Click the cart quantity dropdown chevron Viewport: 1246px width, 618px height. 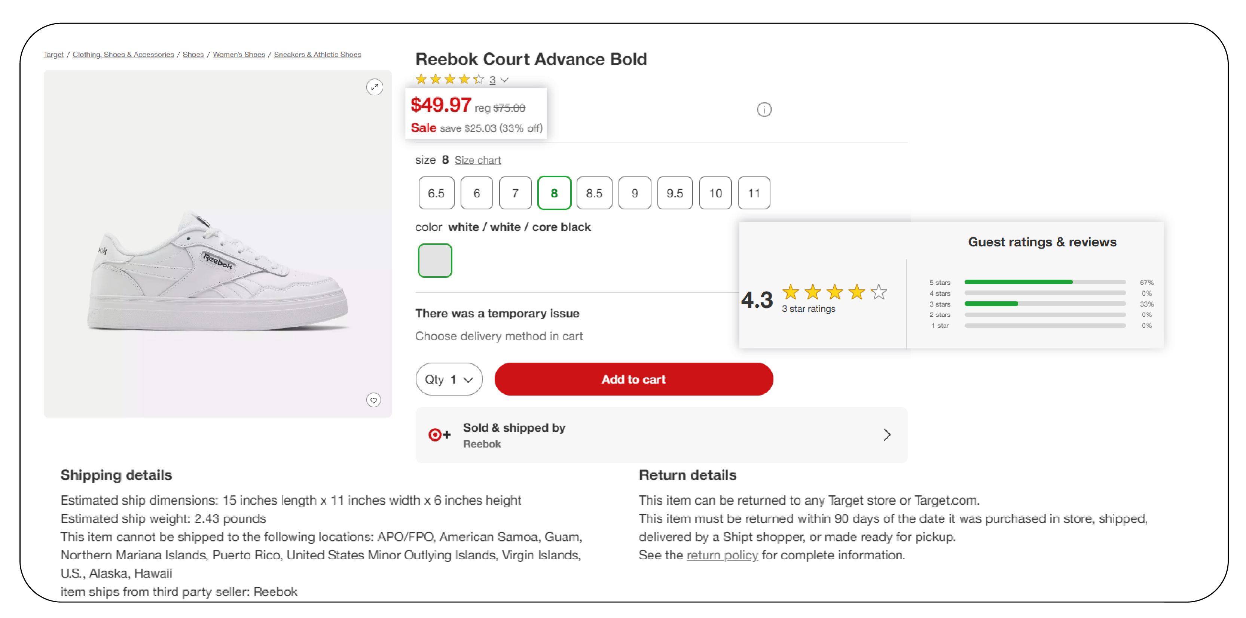470,379
